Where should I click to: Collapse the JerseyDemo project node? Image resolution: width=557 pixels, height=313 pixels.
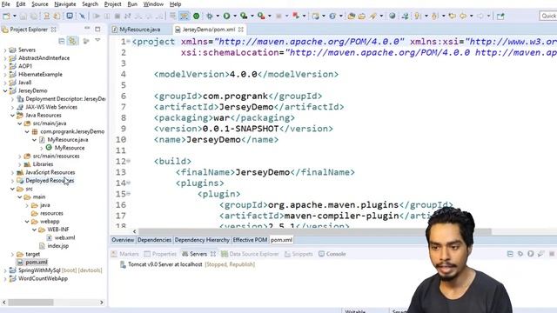tap(5, 90)
